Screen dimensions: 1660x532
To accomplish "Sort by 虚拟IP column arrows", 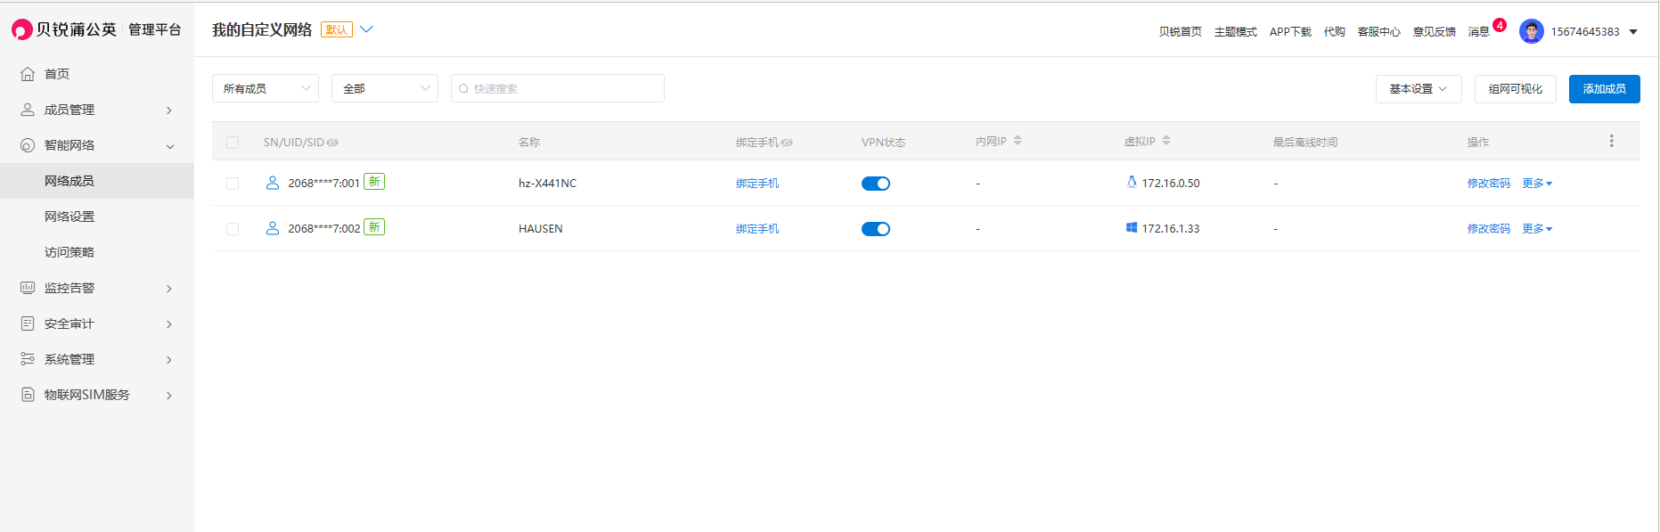I will 1166,141.
